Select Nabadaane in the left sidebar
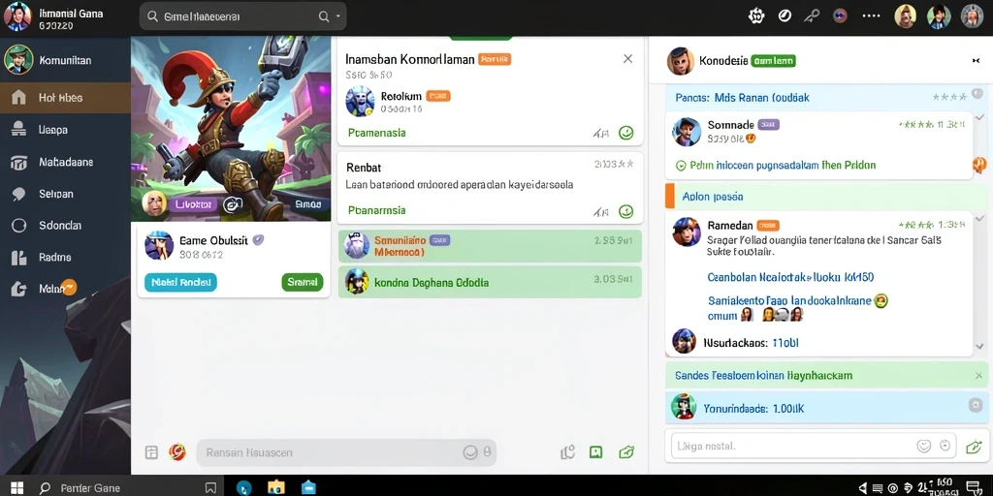The height and width of the screenshot is (496, 993). pyautogui.click(x=65, y=162)
